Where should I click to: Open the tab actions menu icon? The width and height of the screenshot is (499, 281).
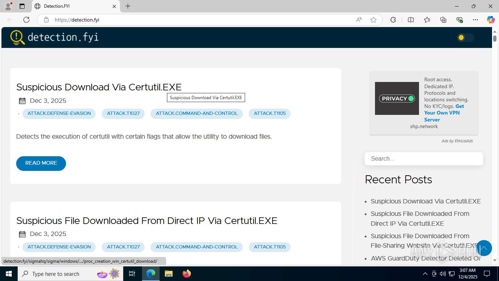pyautogui.click(x=22, y=6)
